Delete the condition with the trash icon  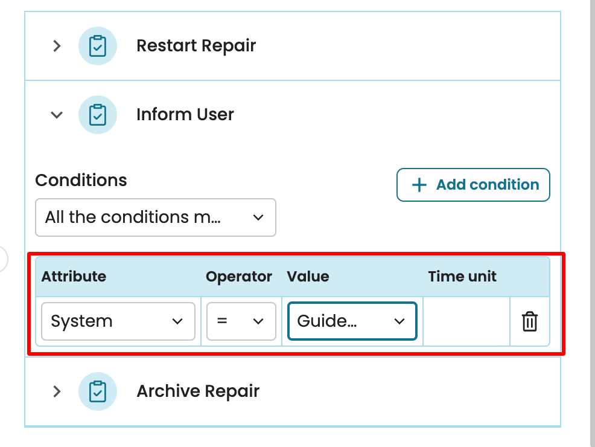(x=529, y=321)
